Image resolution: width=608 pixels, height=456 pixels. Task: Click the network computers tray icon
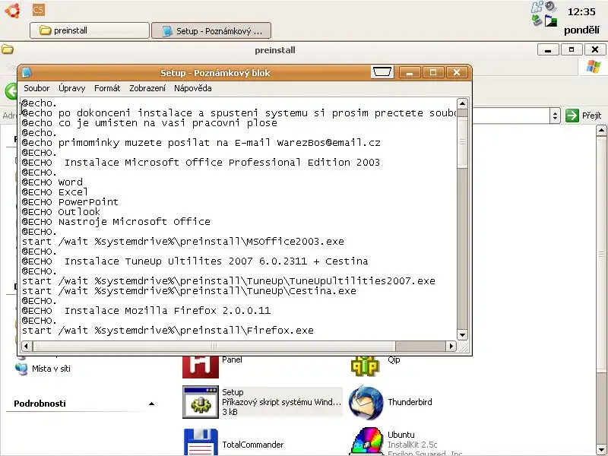[537, 7]
